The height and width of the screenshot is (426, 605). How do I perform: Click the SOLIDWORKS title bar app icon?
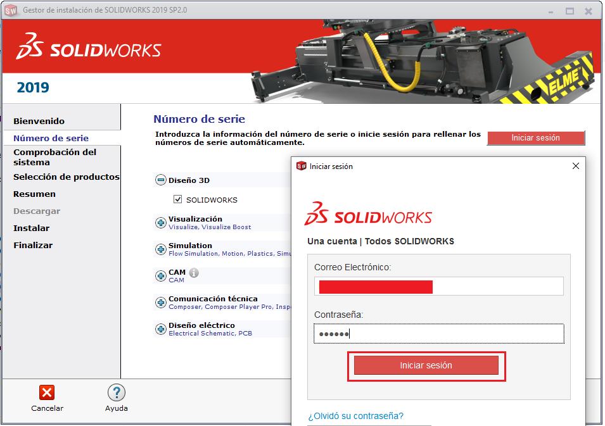click(x=11, y=10)
